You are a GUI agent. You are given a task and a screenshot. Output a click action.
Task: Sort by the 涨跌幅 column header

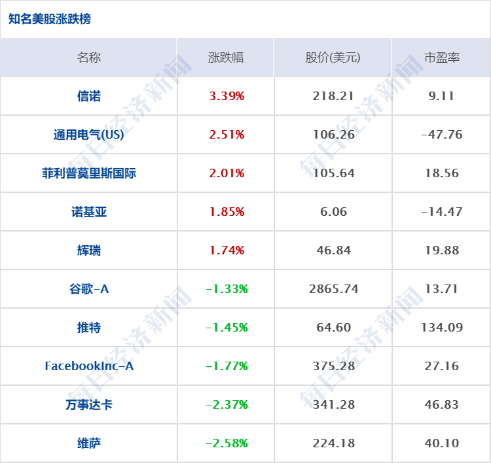[x=226, y=58]
